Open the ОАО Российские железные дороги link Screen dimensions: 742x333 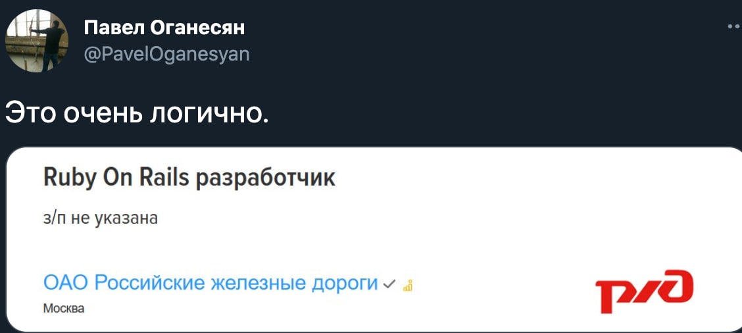coord(210,283)
